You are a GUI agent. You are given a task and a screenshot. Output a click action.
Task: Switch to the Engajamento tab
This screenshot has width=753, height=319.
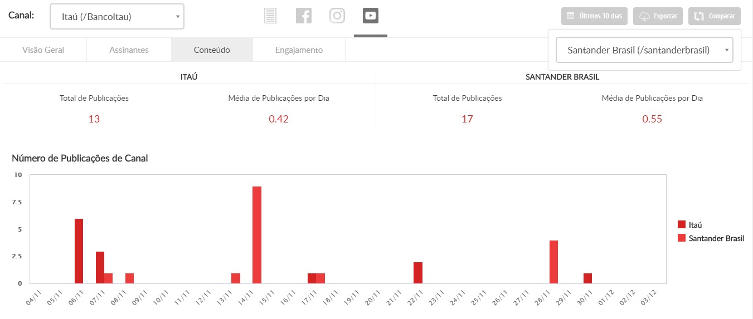(299, 50)
